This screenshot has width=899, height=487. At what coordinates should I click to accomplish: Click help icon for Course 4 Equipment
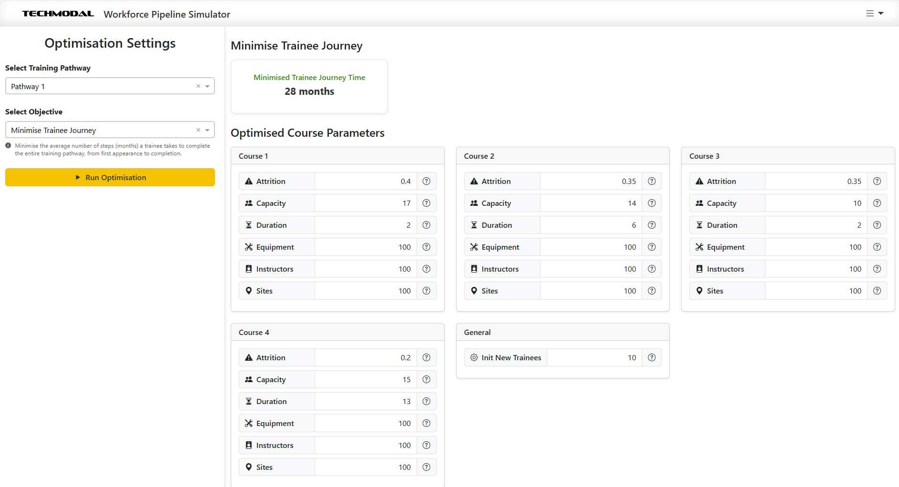[426, 423]
